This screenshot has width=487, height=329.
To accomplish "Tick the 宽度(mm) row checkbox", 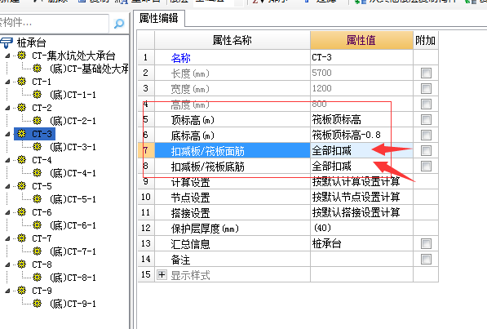I will (x=426, y=89).
